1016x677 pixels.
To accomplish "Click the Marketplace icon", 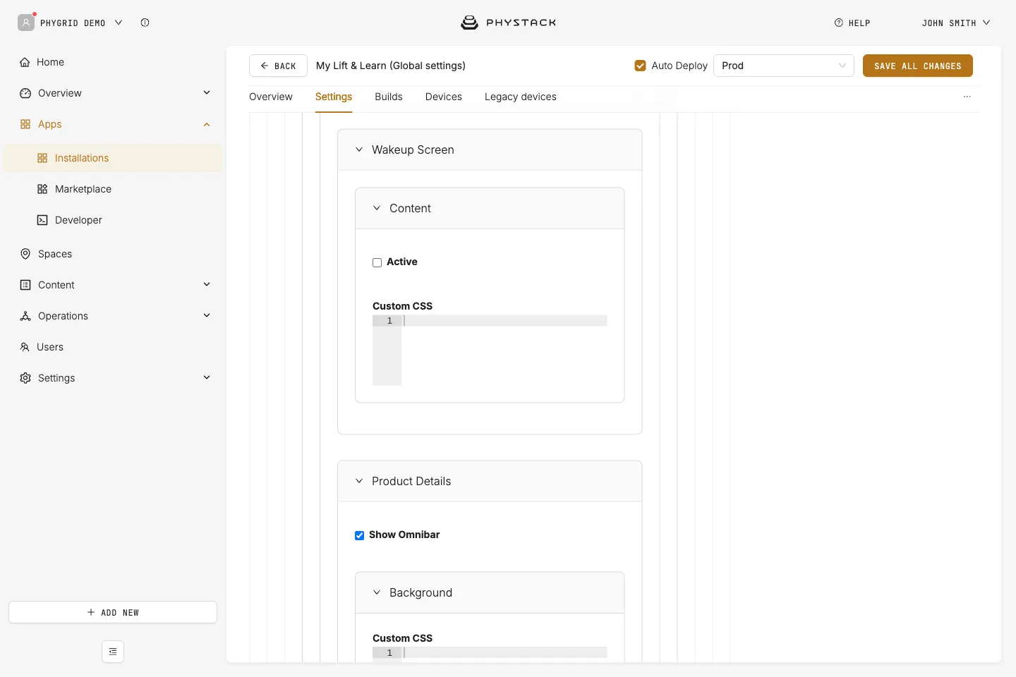I will coord(42,189).
